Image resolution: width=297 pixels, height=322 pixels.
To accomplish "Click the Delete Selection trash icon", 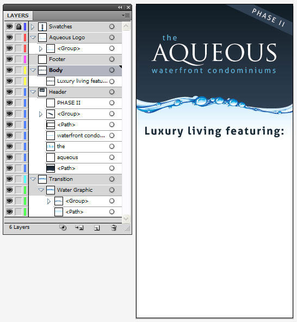I will (x=114, y=228).
